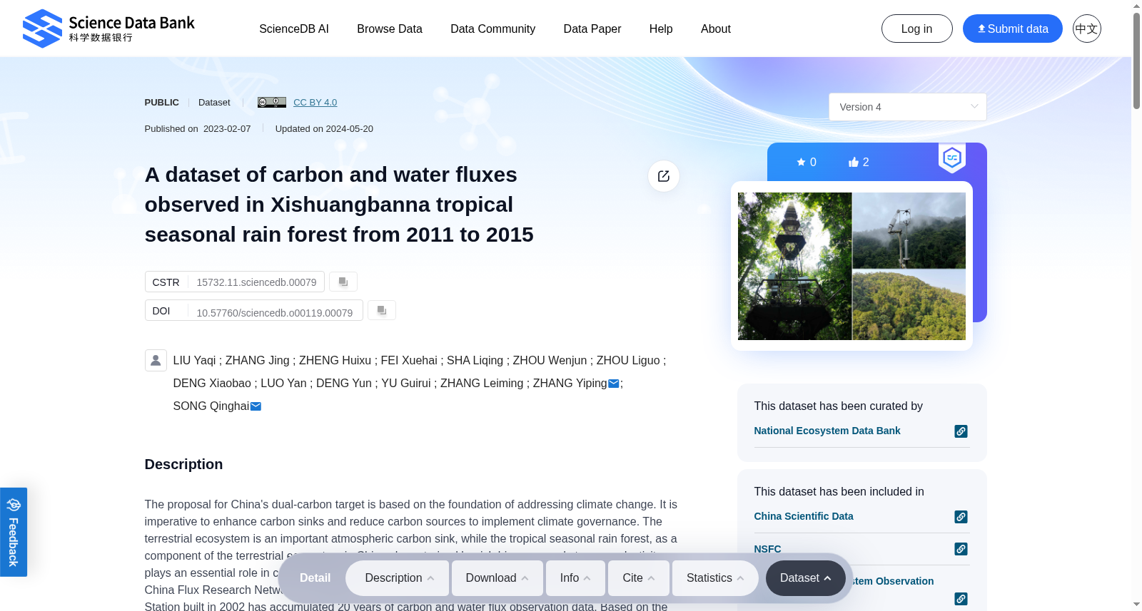Click author name YU Guirui

pos(406,384)
